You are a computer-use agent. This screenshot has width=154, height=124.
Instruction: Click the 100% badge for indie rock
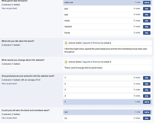point(147,3)
